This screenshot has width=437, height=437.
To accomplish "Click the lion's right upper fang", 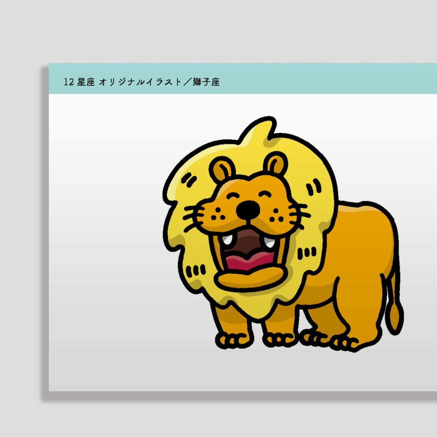I will click(x=268, y=241).
